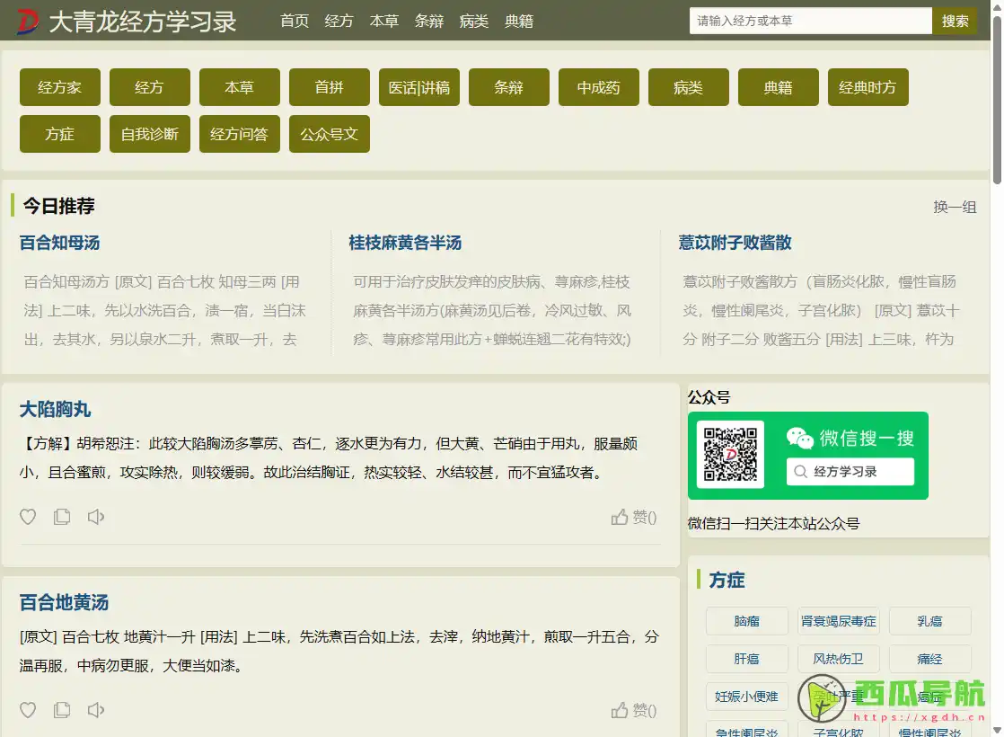Click the heart icon under 百合地黄汤
The image size is (1004, 737).
[x=28, y=710]
